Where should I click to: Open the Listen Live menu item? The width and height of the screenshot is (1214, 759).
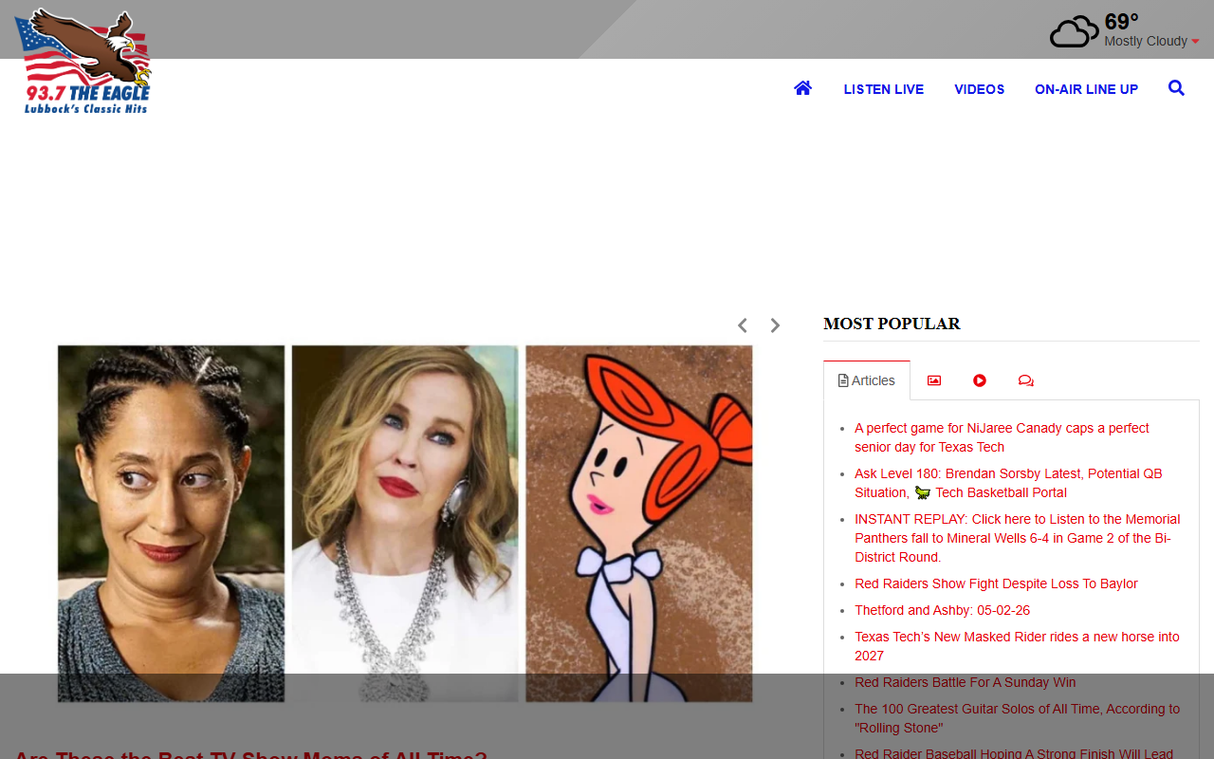point(884,89)
